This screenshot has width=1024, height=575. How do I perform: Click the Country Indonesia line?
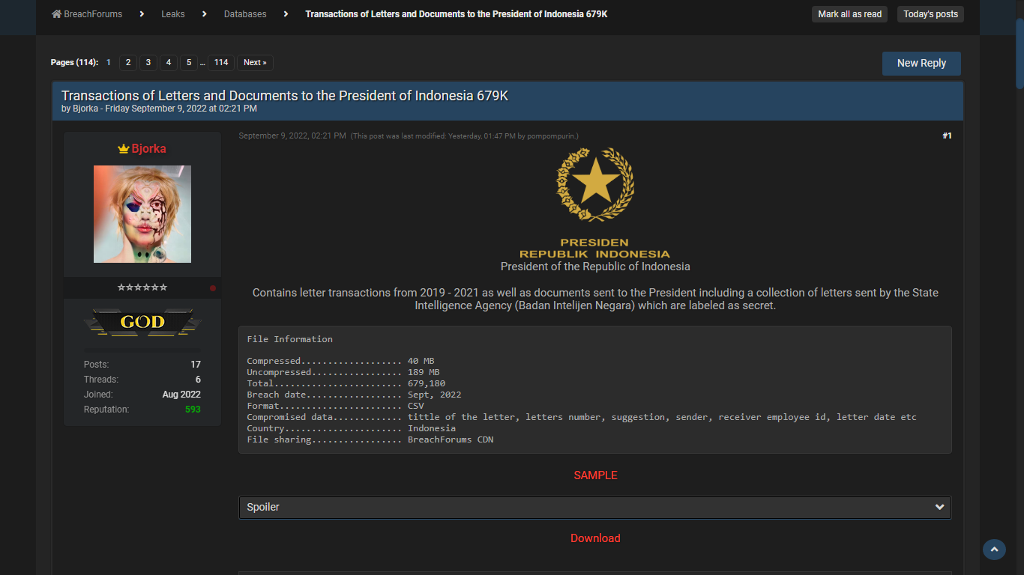352,428
